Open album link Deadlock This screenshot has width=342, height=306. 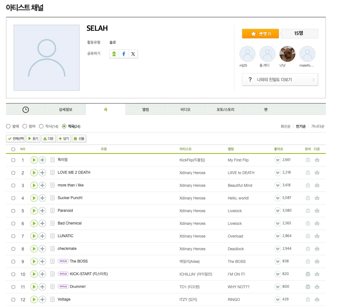(x=236, y=249)
